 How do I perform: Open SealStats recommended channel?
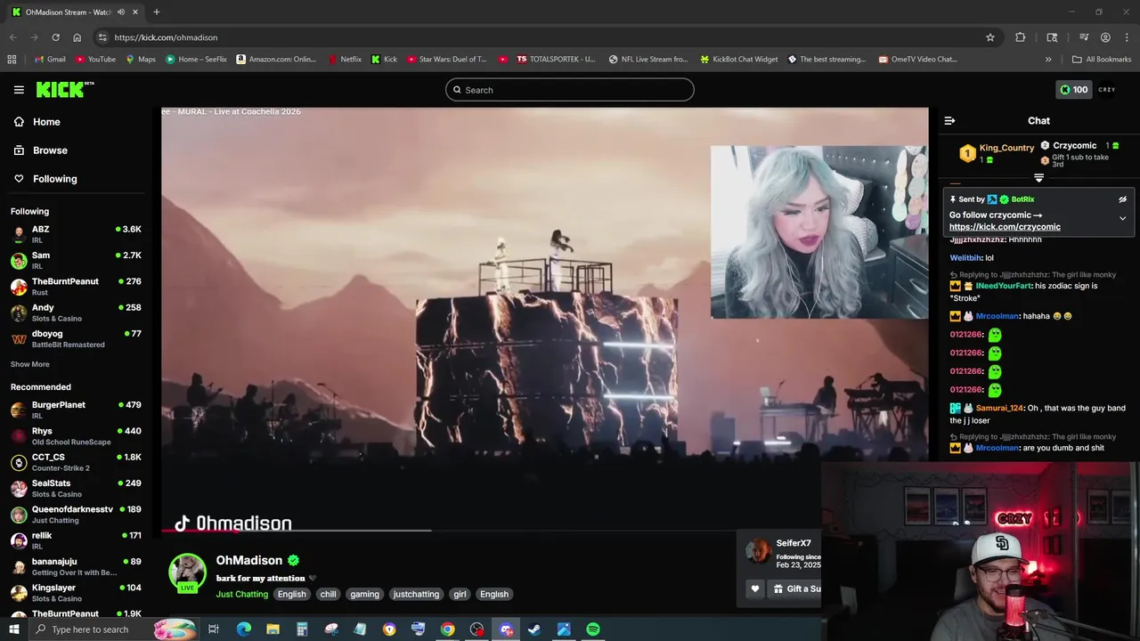(x=76, y=488)
